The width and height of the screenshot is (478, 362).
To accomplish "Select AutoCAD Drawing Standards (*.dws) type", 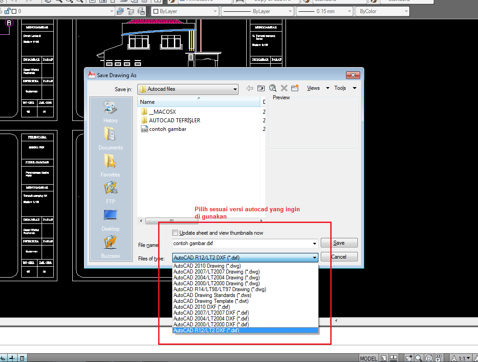I will pos(245,295).
